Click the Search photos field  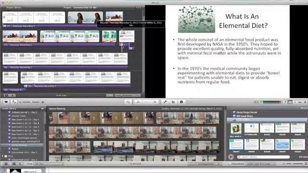[x=263, y=157]
